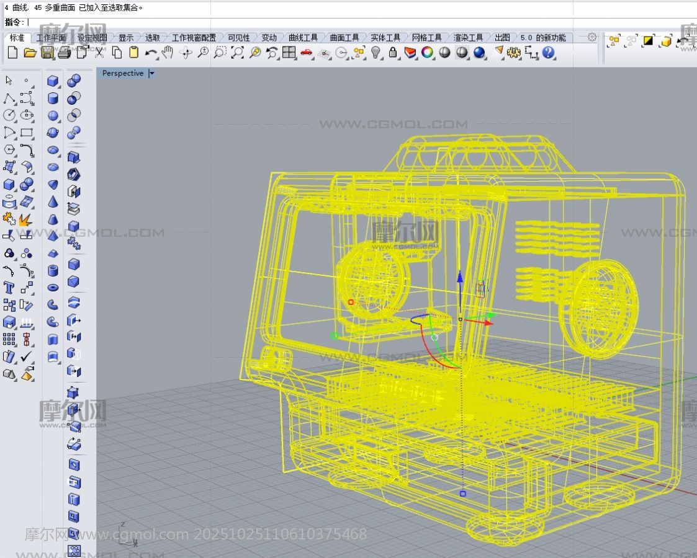Select the Pyramid solid tool
The image size is (697, 558).
coord(53,236)
